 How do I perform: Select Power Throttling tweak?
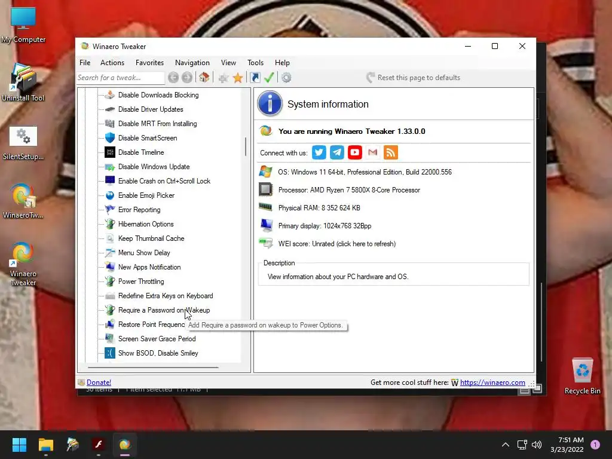(141, 281)
